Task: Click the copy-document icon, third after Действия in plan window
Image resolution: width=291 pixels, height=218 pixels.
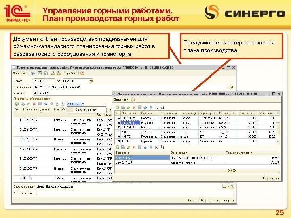Action: (x=46, y=73)
